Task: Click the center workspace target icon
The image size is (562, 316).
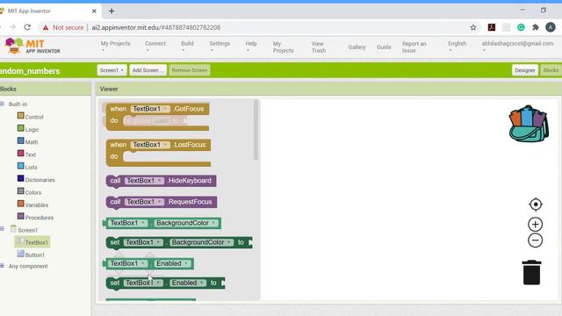Action: [536, 205]
